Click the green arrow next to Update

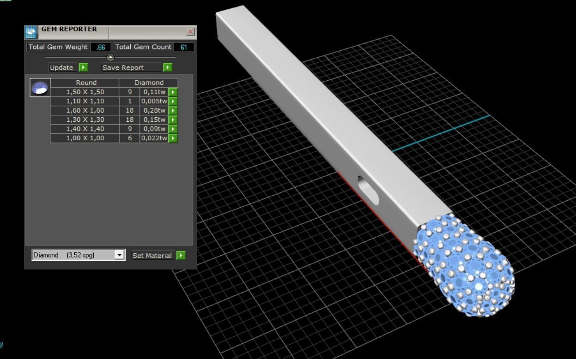[83, 67]
